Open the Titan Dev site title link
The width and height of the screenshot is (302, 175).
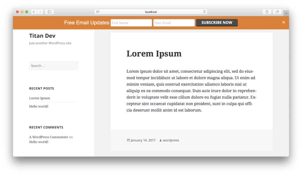click(42, 36)
